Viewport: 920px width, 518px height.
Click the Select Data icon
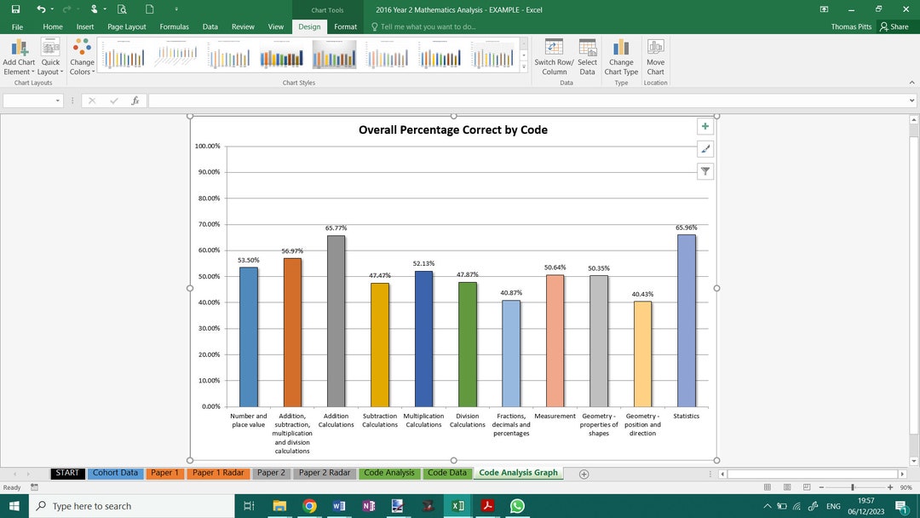click(587, 56)
